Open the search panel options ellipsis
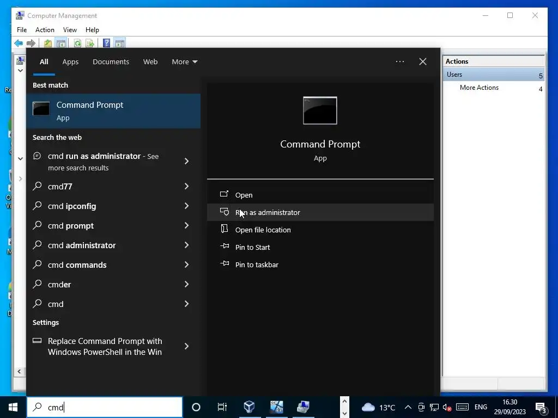 tap(399, 62)
